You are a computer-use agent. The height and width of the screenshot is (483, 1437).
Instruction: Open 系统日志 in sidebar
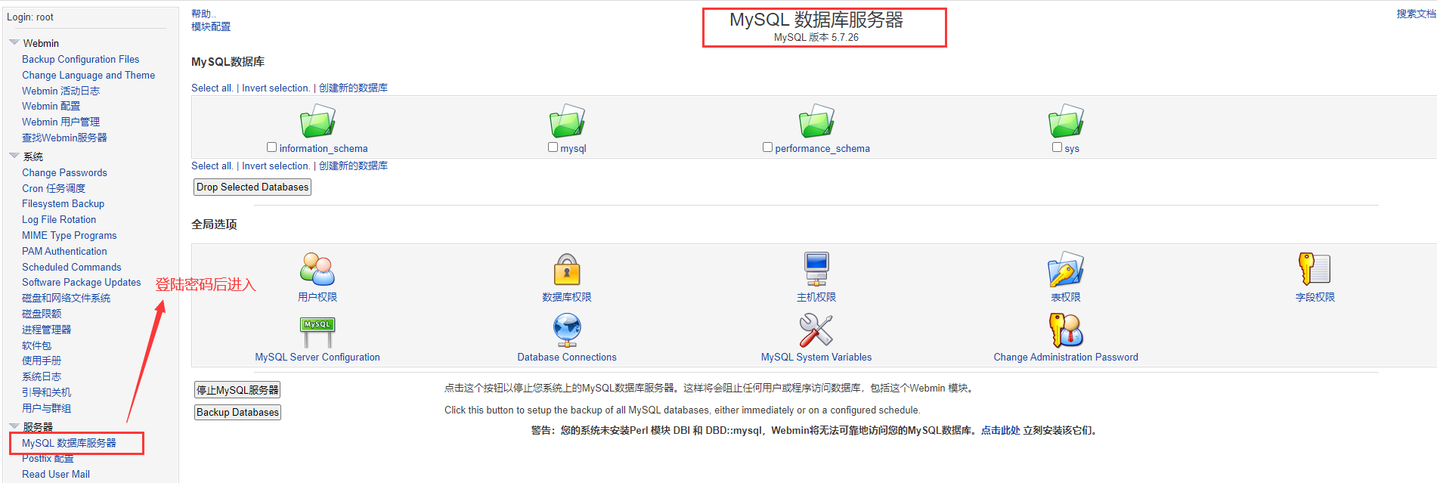pos(42,376)
